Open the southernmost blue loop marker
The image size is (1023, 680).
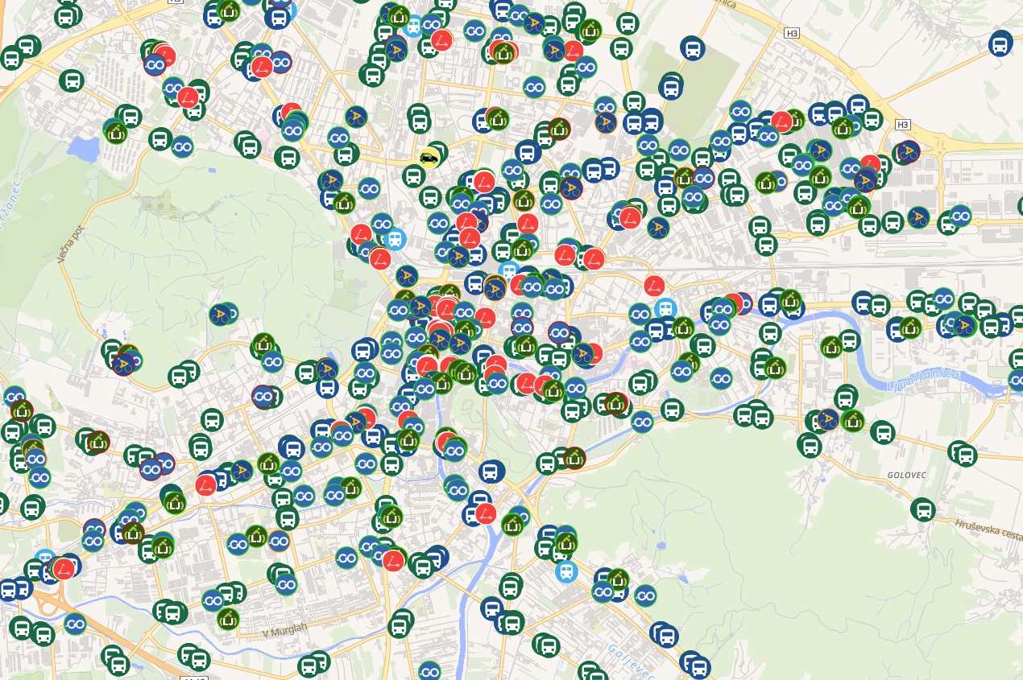[429, 671]
